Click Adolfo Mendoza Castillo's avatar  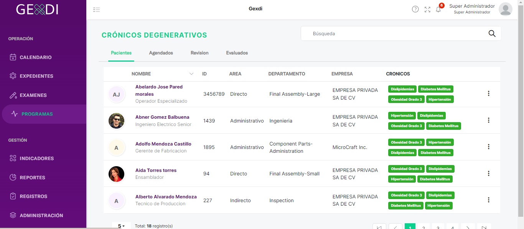tap(116, 147)
